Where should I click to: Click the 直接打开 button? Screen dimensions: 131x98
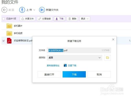[49, 74]
